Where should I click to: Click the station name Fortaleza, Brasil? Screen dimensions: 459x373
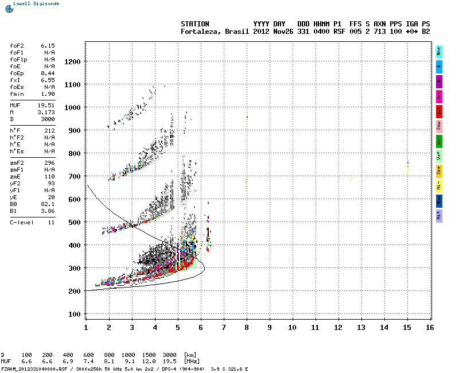(x=215, y=32)
